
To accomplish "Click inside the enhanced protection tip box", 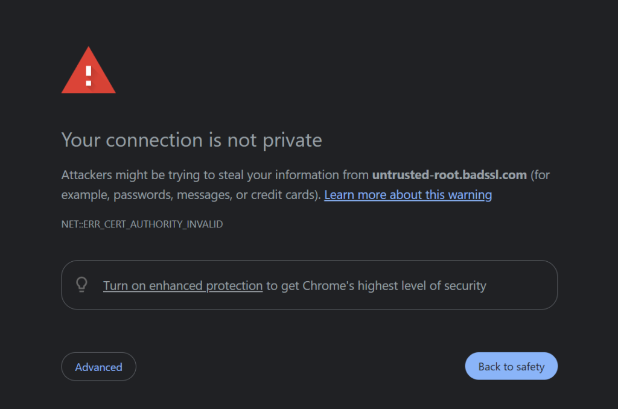I will (310, 285).
